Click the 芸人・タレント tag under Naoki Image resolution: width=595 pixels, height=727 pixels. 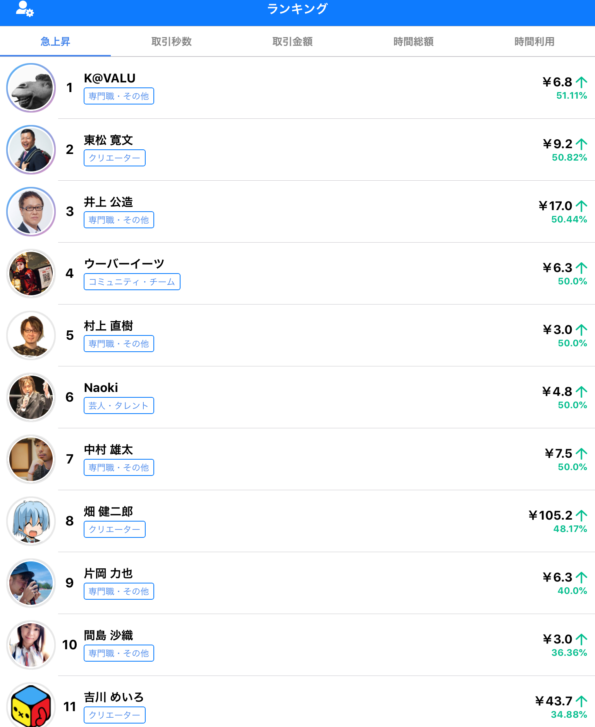point(119,405)
